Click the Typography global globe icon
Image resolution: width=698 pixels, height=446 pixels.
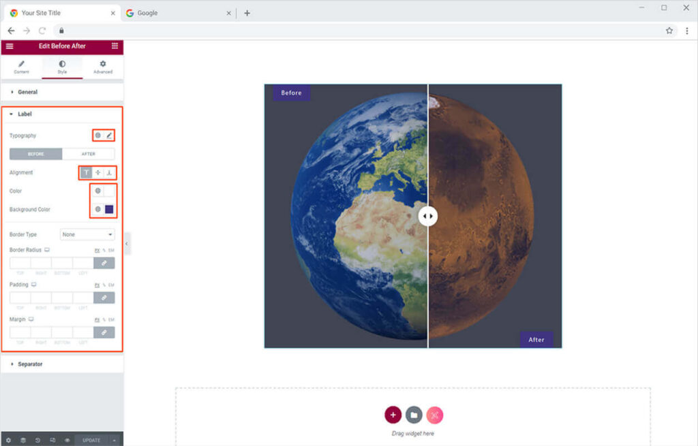pyautogui.click(x=97, y=136)
